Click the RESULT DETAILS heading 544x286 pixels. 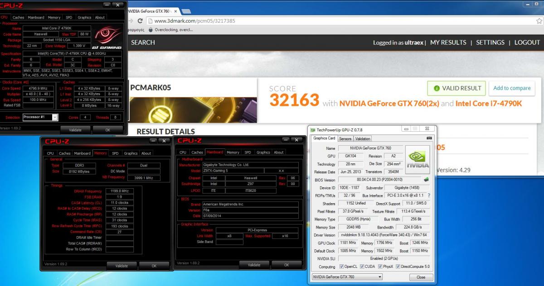pos(166,131)
